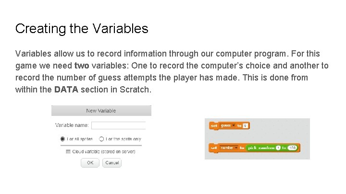346x194 pixels.
Task: Click the word set on number block
Action: pyautogui.click(x=214, y=148)
